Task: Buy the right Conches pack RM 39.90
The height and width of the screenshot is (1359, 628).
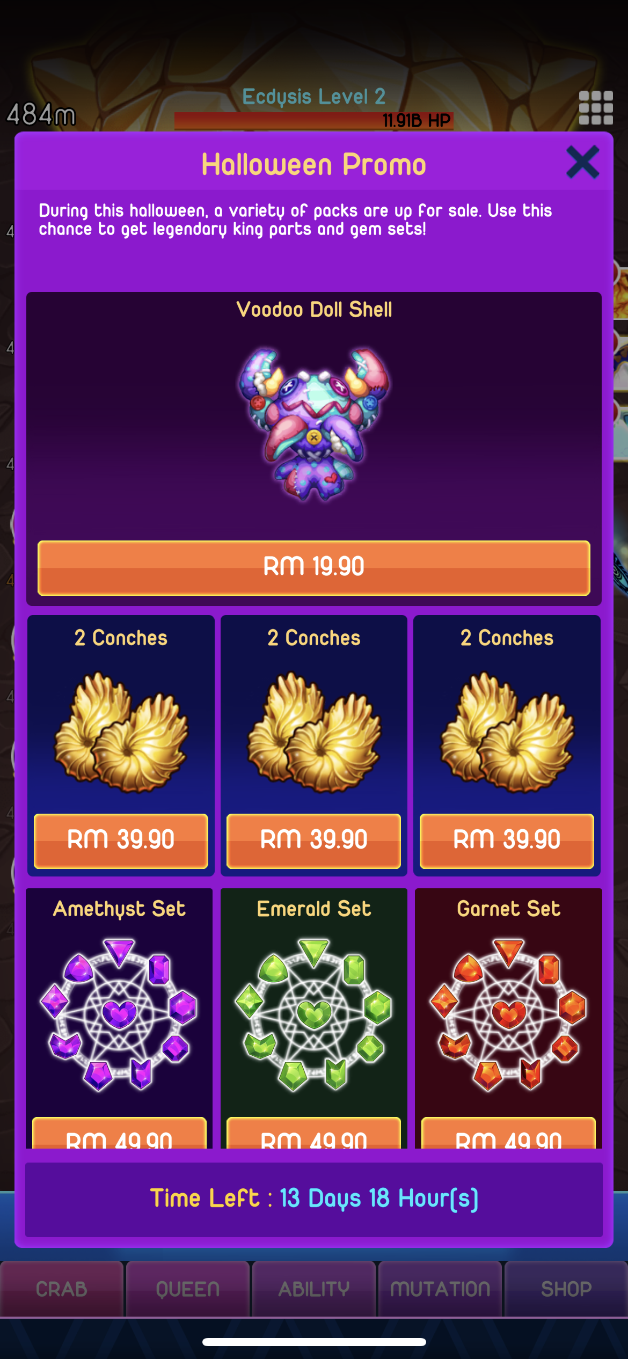Action: 507,841
